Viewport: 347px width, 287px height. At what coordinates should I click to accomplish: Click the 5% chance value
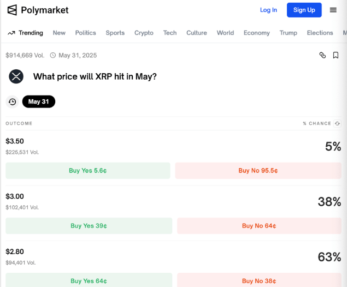point(333,146)
